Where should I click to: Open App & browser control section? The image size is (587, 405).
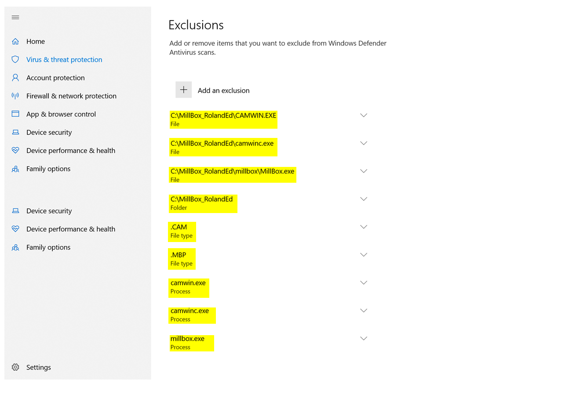(61, 114)
